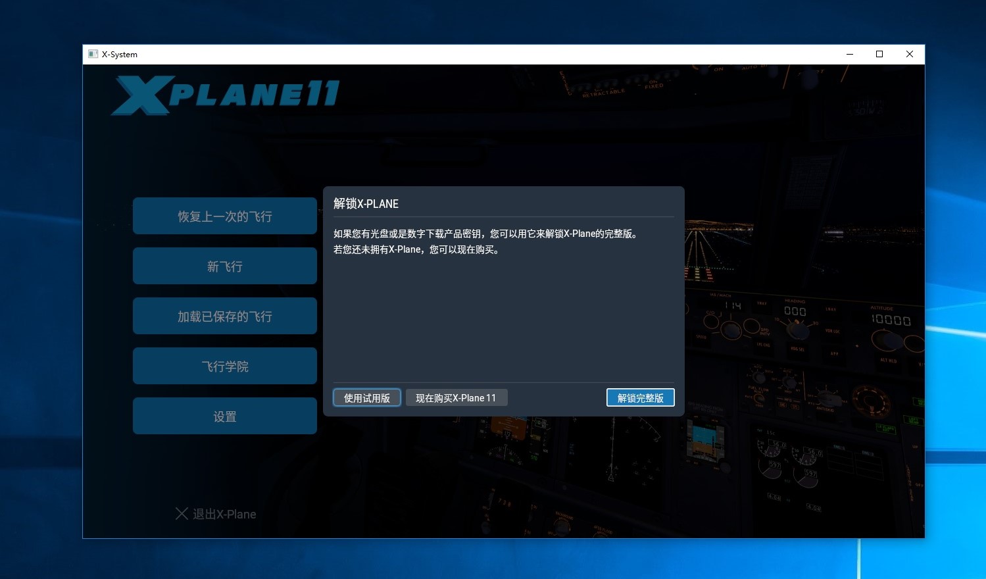The height and width of the screenshot is (579, 986).
Task: Quit via 退出X-Plane link
Action: [216, 514]
